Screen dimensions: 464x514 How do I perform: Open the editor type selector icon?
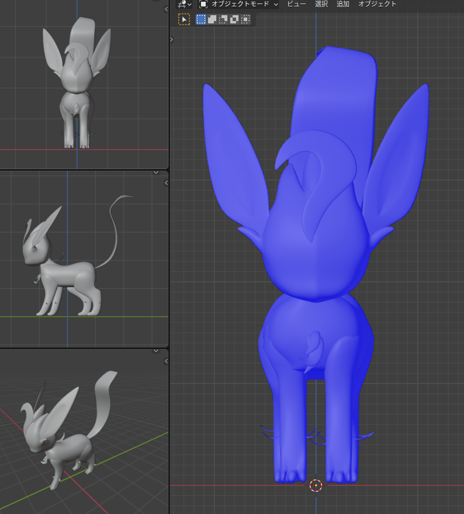(x=184, y=4)
